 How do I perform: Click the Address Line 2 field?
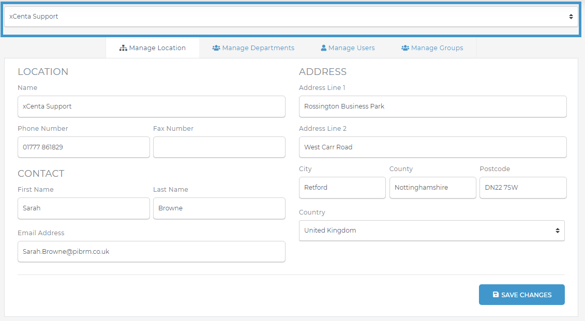(433, 147)
